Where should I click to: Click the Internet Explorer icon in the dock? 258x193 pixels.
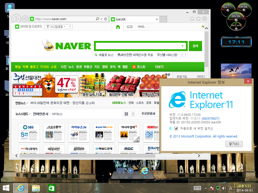pos(144,171)
